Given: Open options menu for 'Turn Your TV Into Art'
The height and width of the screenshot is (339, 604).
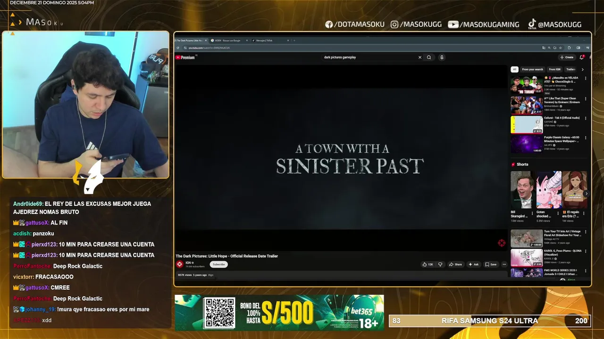Looking at the screenshot, I should (586, 232).
